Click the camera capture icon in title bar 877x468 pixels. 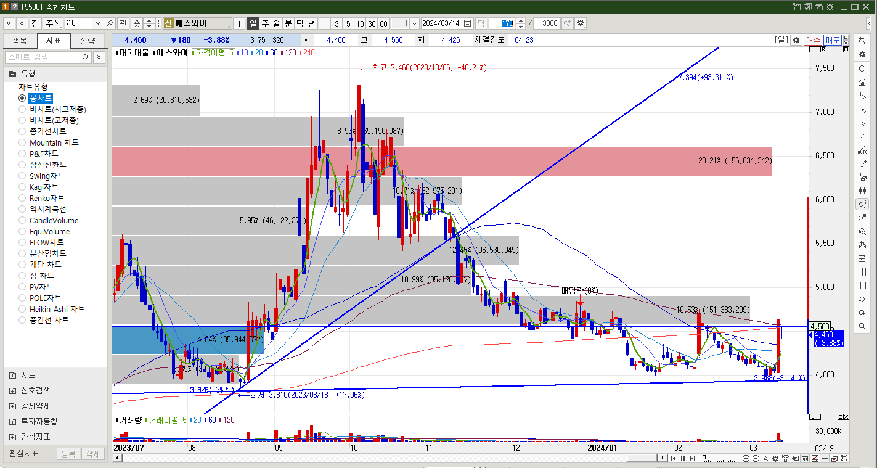pyautogui.click(x=818, y=7)
